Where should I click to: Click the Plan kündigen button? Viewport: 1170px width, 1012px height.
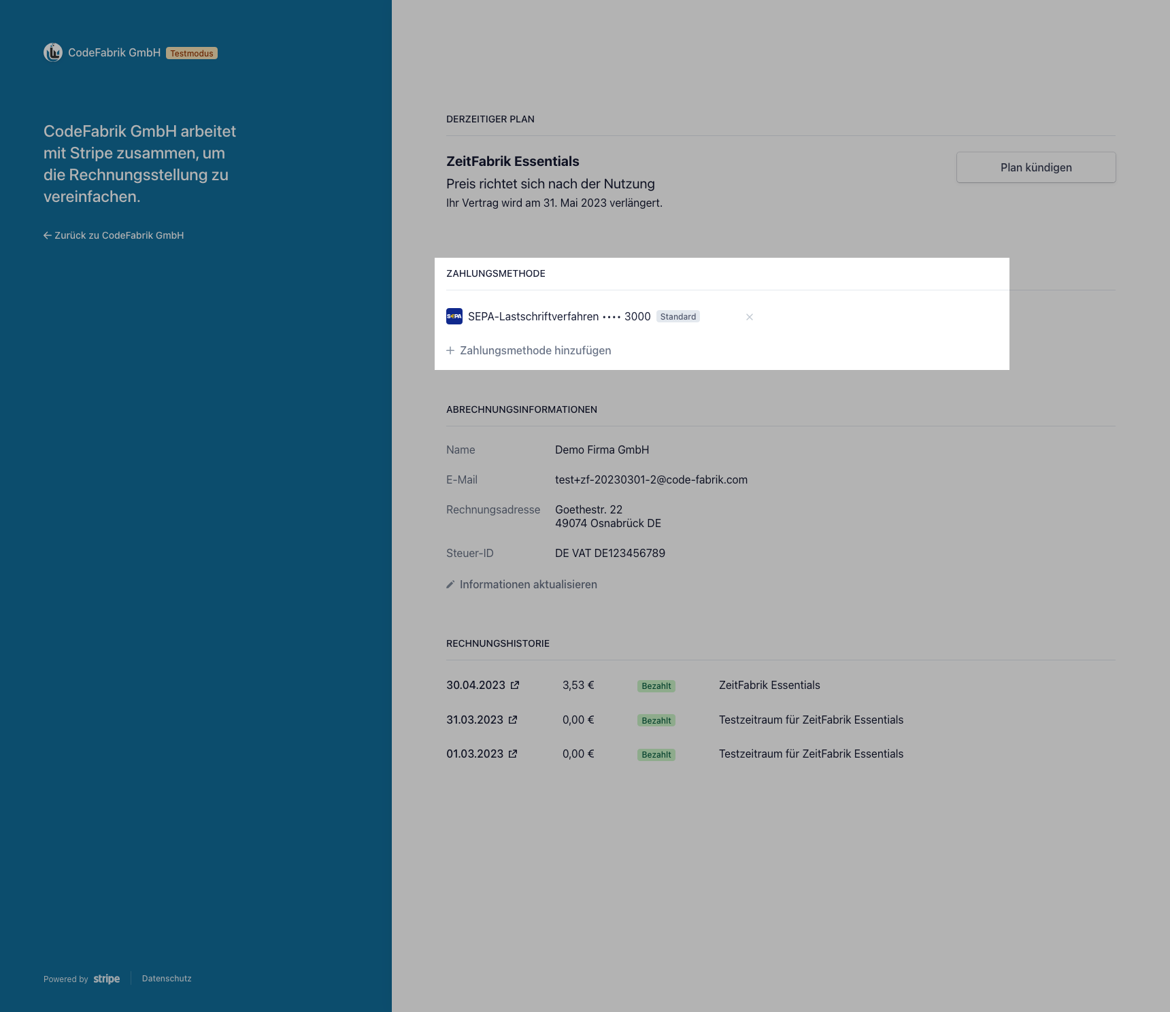pyautogui.click(x=1036, y=167)
